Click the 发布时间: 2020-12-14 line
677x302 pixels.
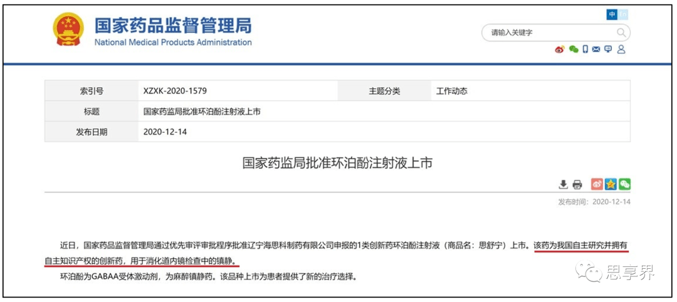coord(594,202)
